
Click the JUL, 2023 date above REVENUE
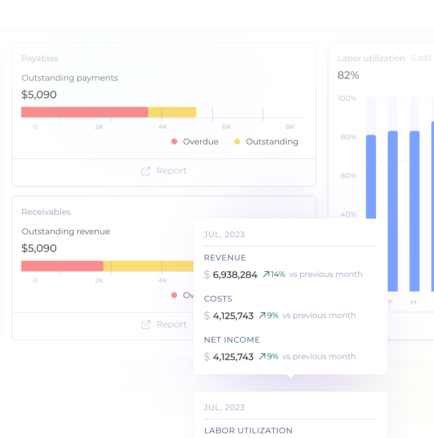tap(224, 235)
